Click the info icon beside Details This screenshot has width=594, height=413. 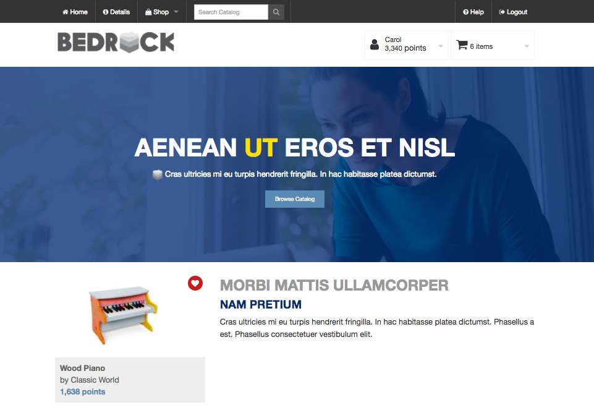point(106,12)
